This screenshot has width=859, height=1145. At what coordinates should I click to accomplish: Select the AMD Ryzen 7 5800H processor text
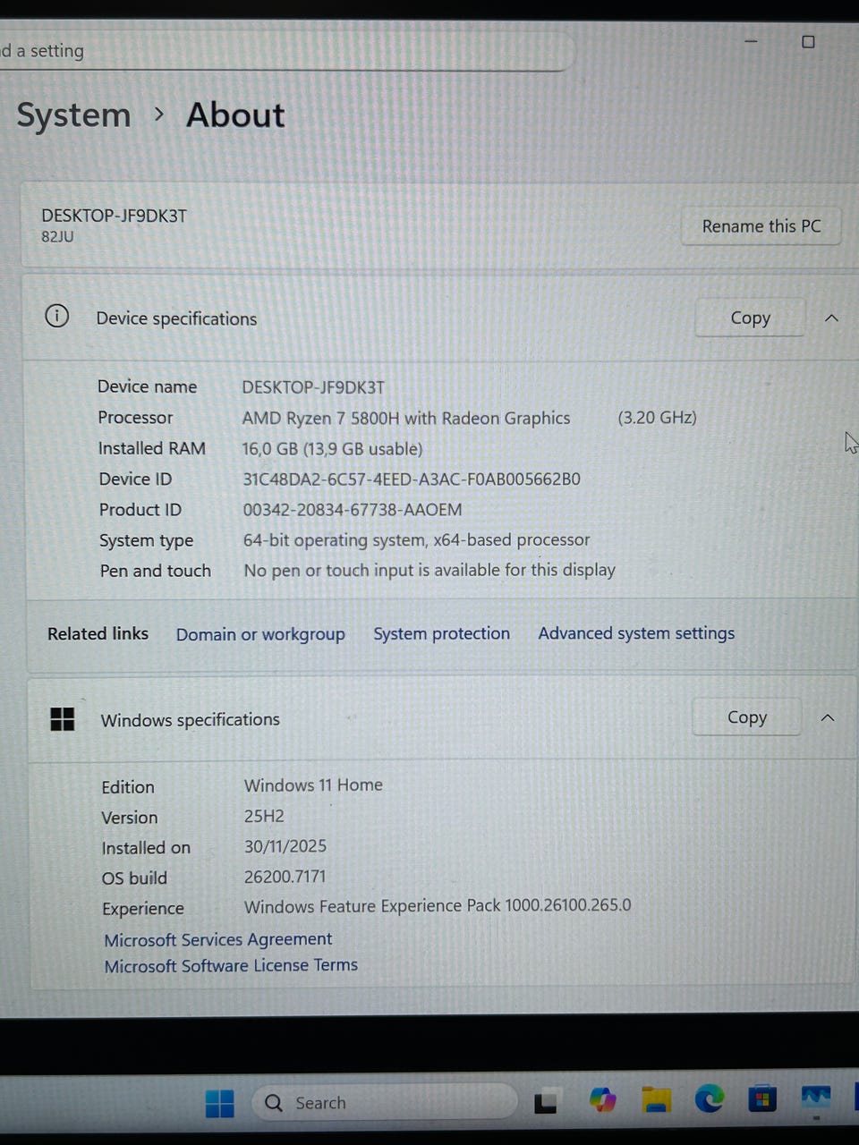tap(406, 418)
